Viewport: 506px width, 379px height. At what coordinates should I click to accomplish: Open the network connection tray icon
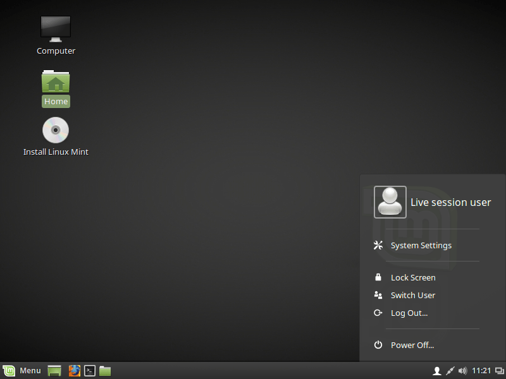pos(450,371)
